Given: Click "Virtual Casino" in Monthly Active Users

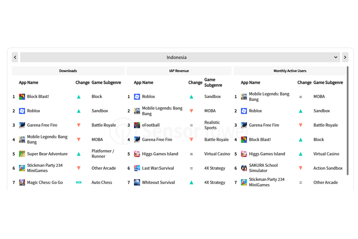Looking at the screenshot, I should pyautogui.click(x=326, y=154).
